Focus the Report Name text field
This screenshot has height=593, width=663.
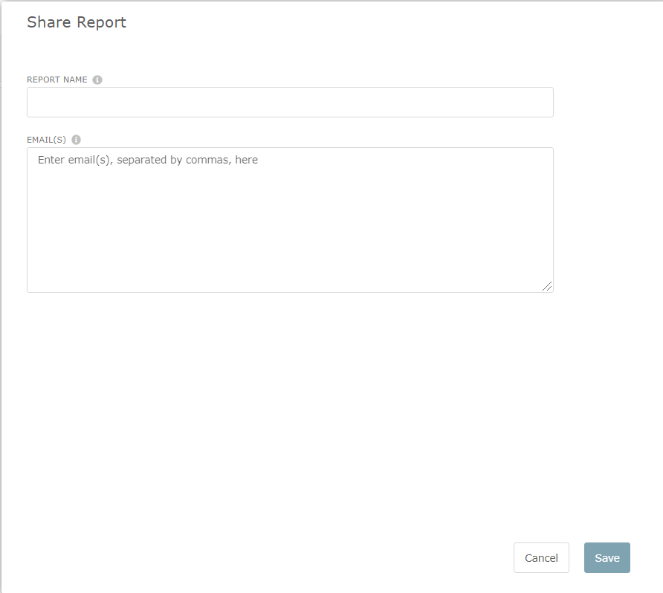point(290,103)
